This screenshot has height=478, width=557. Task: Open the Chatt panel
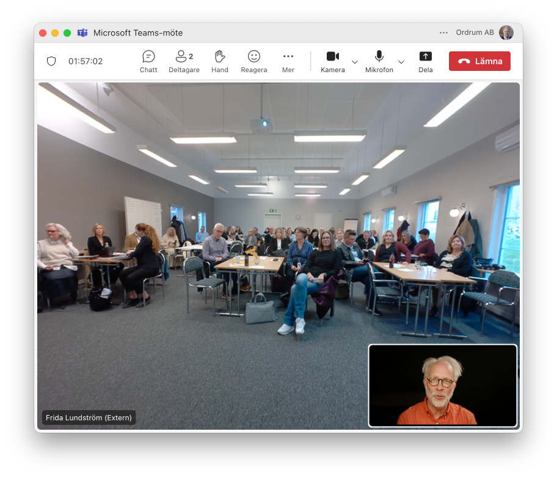pyautogui.click(x=148, y=61)
